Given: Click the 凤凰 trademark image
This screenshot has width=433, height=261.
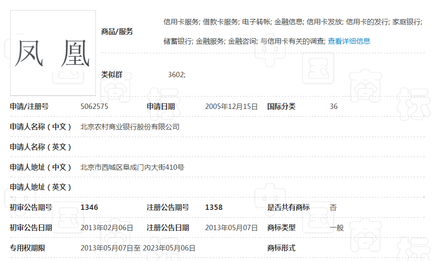Looking at the screenshot, I should (x=53, y=53).
